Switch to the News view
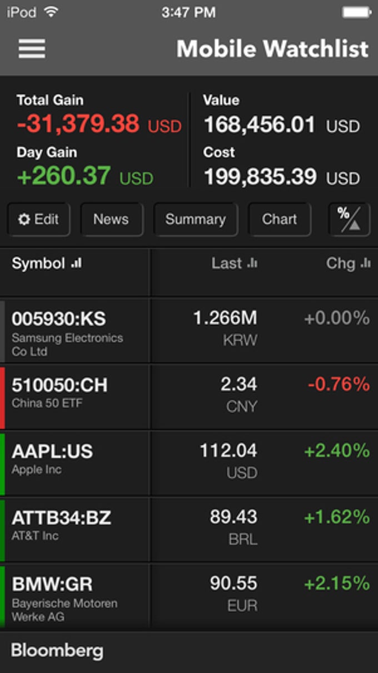This screenshot has height=673, width=378. coord(112,219)
